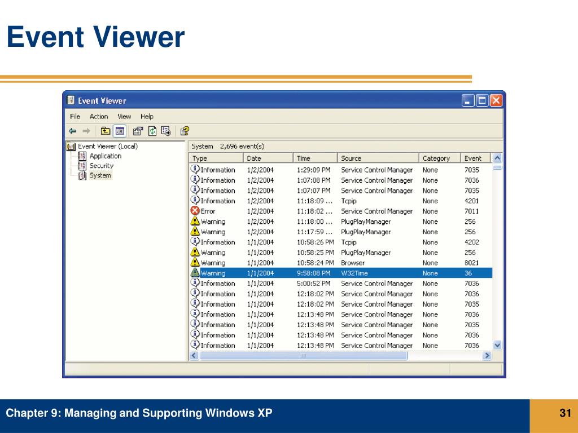This screenshot has height=433, width=578.
Task: Maximize the Event Viewer window
Action: tap(482, 100)
